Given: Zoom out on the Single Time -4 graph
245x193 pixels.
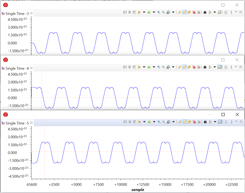Looking at the screenshot, I should 163,67.
